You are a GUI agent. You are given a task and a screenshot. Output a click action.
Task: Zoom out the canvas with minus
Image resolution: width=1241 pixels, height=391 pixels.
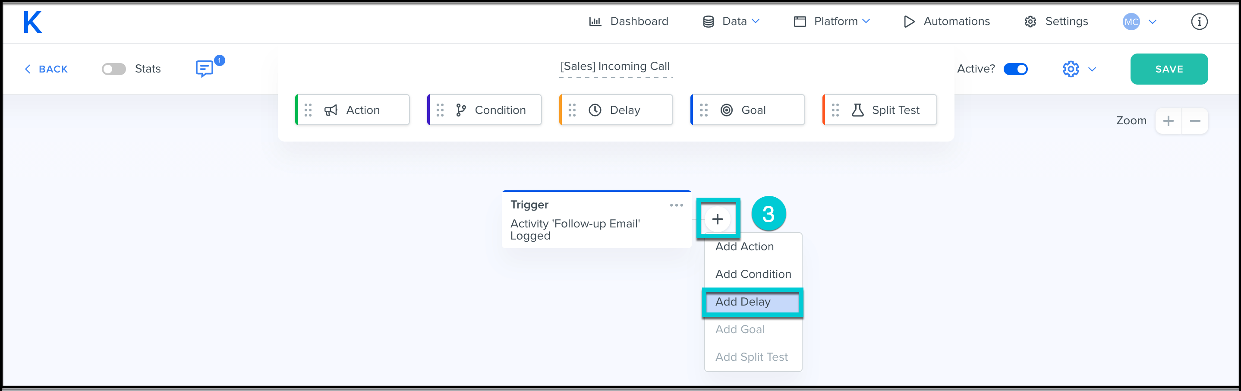tap(1195, 121)
